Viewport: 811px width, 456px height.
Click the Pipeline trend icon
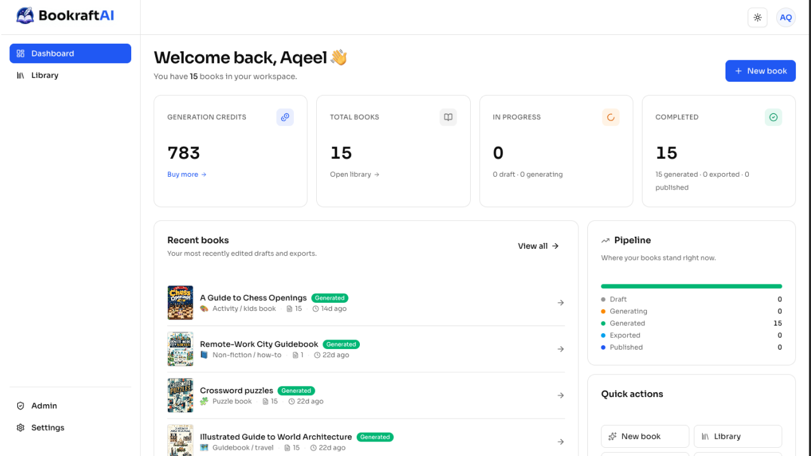tap(606, 241)
